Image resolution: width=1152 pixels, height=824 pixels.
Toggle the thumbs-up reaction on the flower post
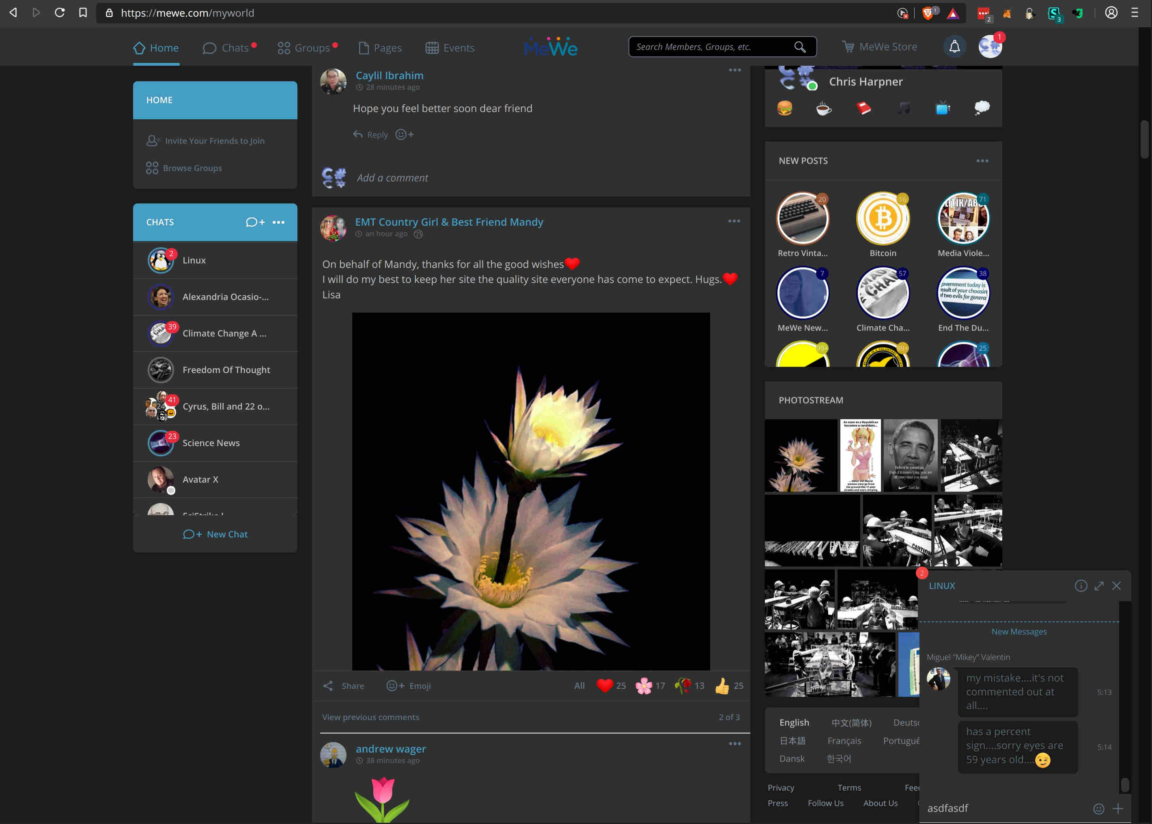click(721, 685)
